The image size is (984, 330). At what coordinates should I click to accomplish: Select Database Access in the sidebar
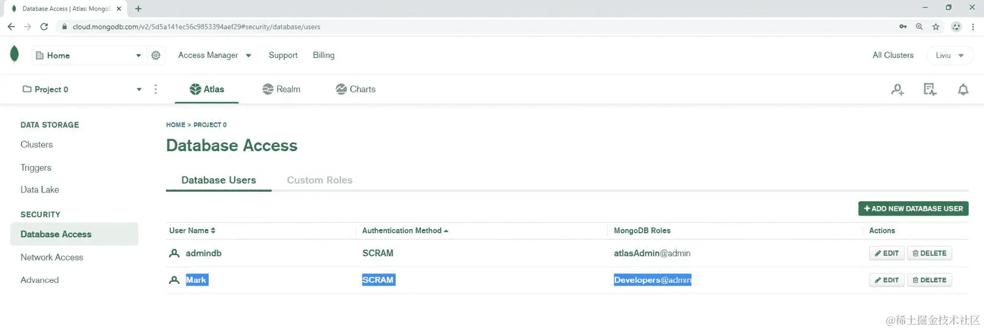point(74,234)
